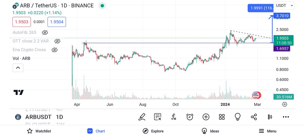305x137 pixels.
Task: Go to the Explore tab
Action: pos(153,131)
